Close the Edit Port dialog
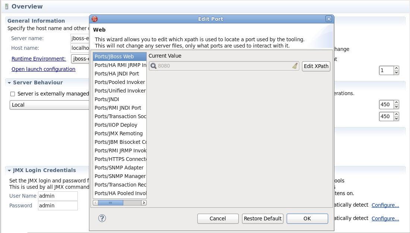The width and height of the screenshot is (410, 233). coord(329,19)
